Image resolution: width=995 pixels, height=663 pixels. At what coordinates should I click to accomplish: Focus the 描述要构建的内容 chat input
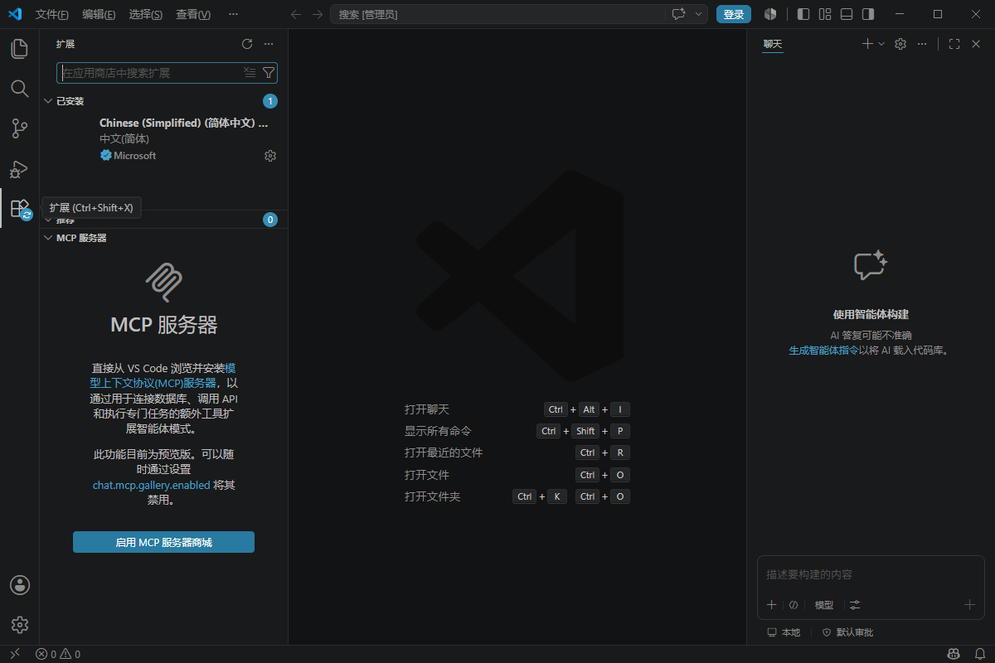tap(871, 574)
